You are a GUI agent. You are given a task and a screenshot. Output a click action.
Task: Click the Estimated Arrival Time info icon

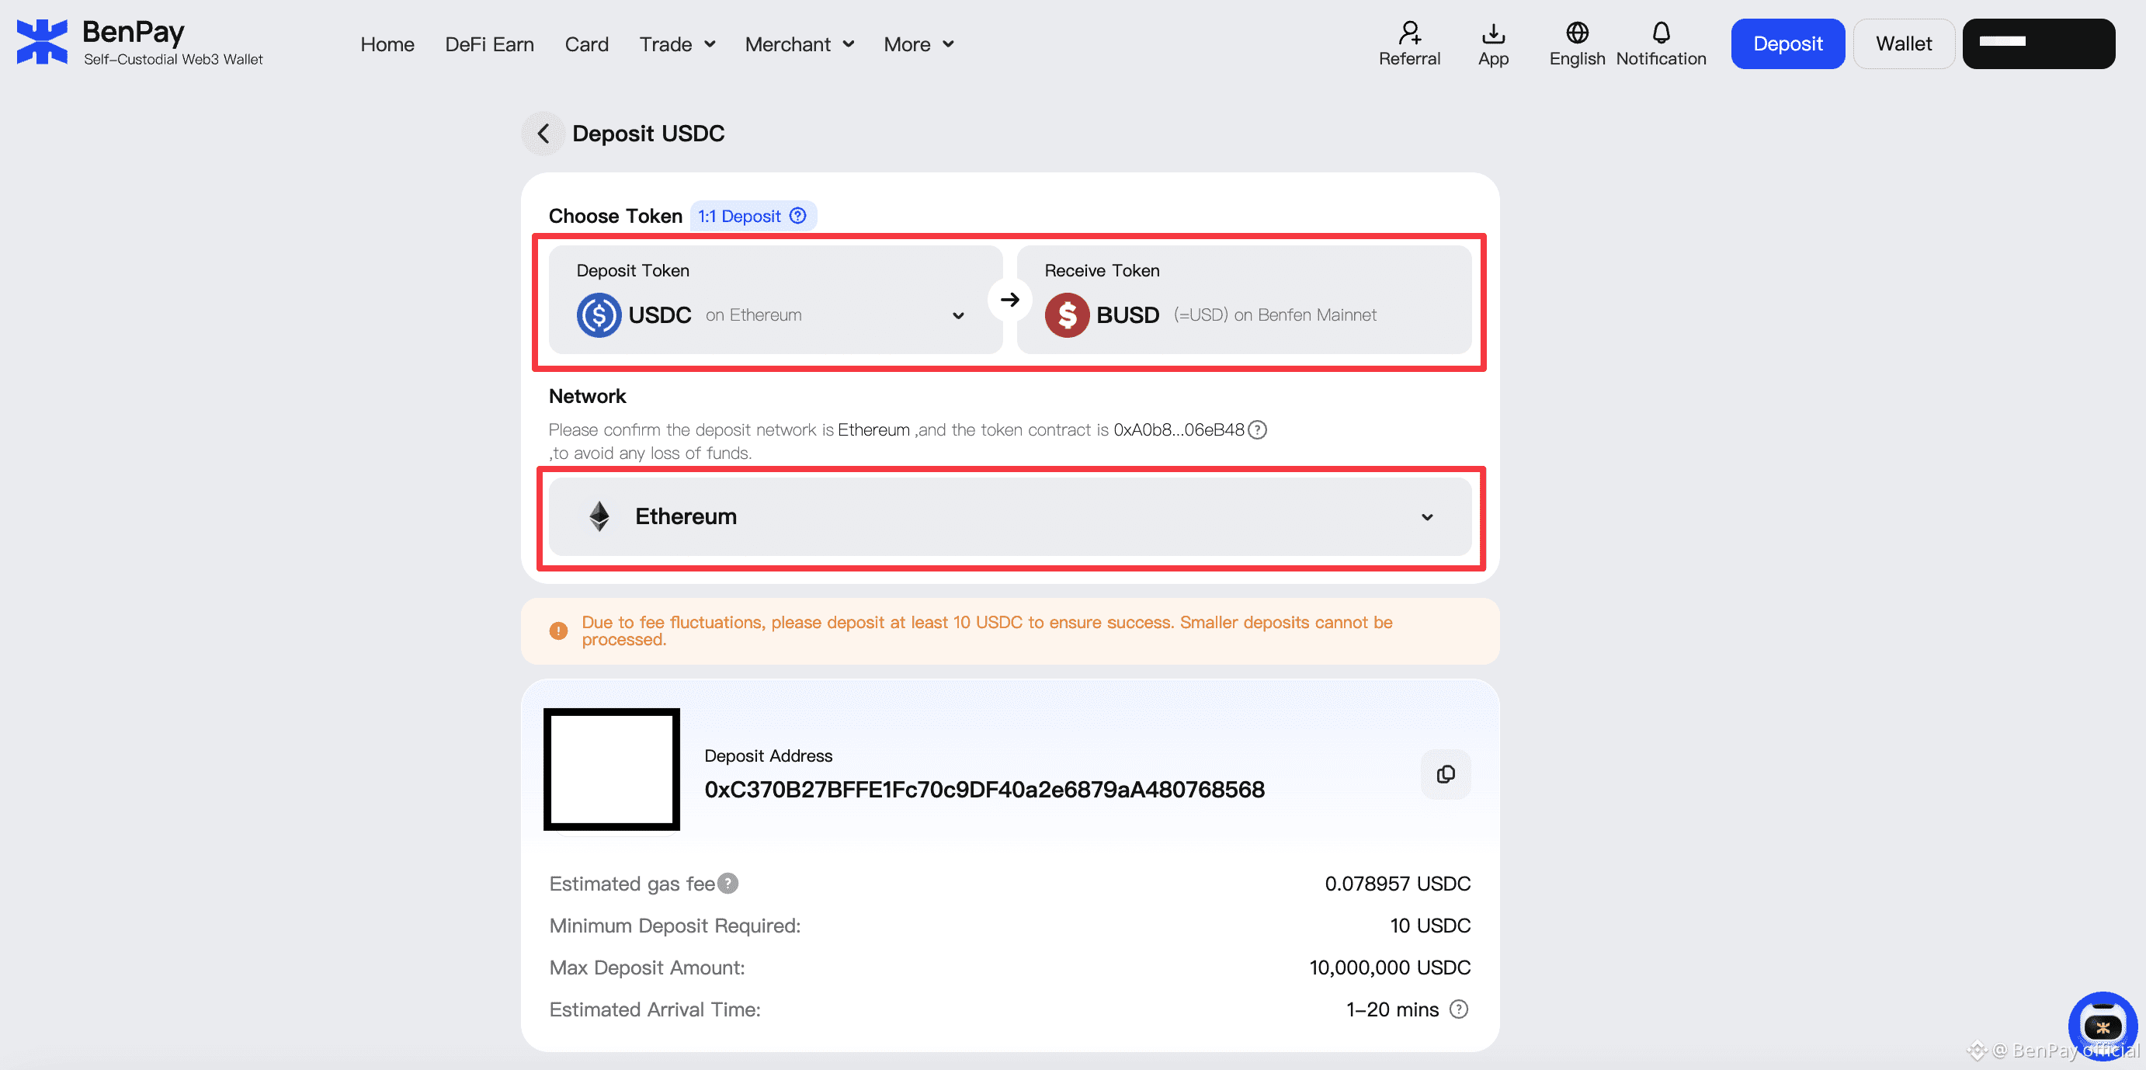pos(1458,1009)
